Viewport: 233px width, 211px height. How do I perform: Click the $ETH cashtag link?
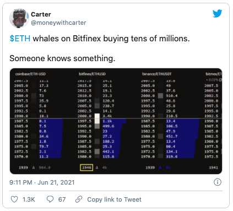pos(20,39)
